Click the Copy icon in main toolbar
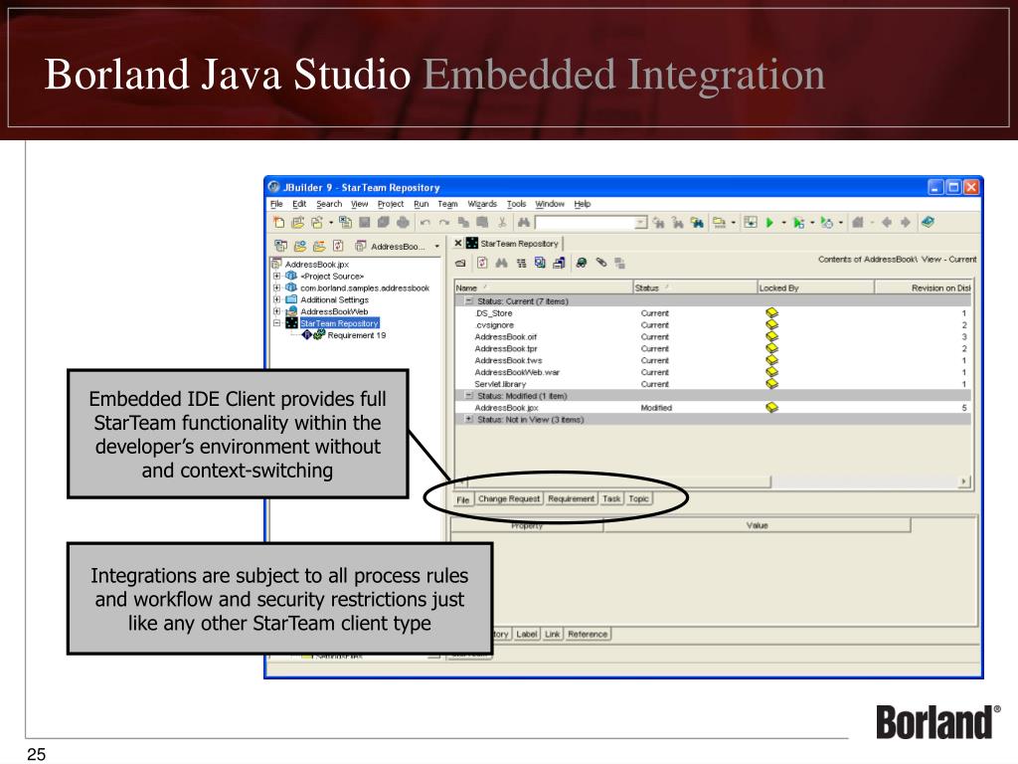 463,223
